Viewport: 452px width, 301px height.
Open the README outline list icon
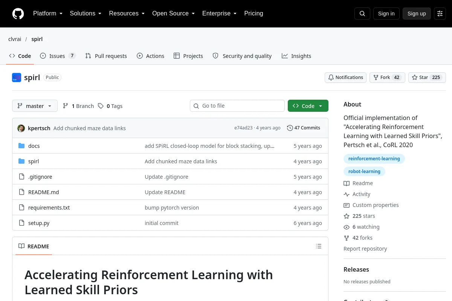319,246
